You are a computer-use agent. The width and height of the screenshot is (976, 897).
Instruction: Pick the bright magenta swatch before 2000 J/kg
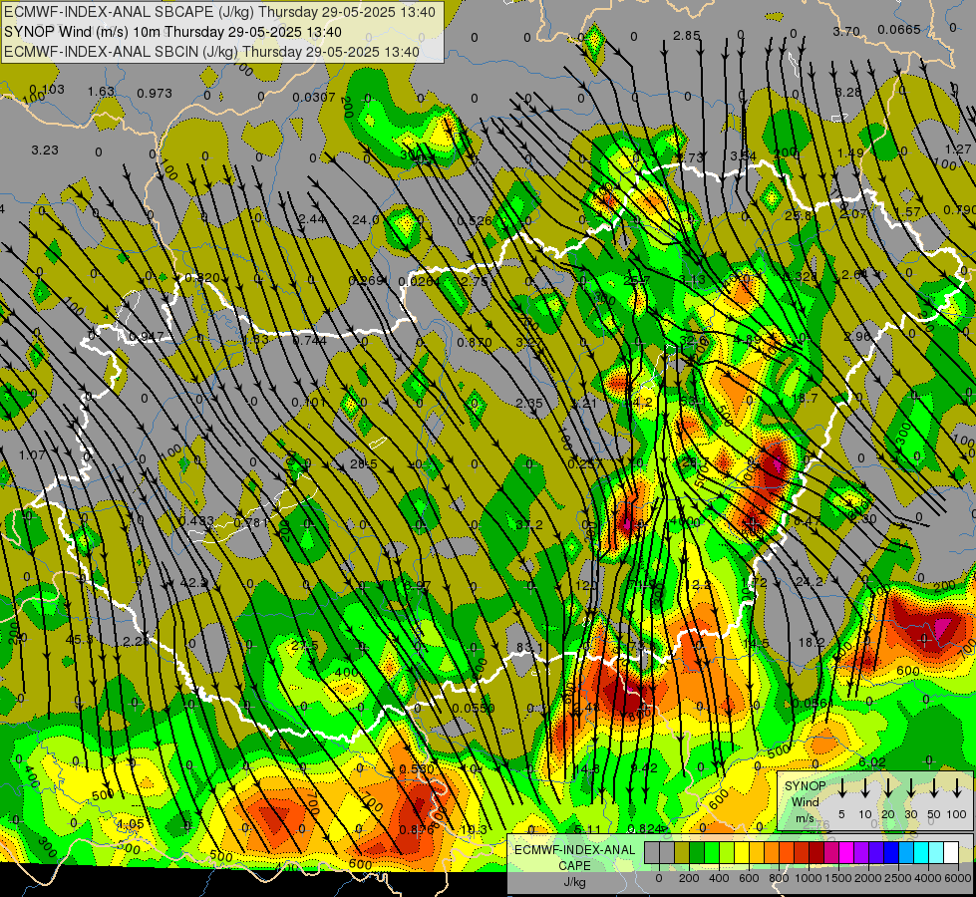tap(846, 852)
